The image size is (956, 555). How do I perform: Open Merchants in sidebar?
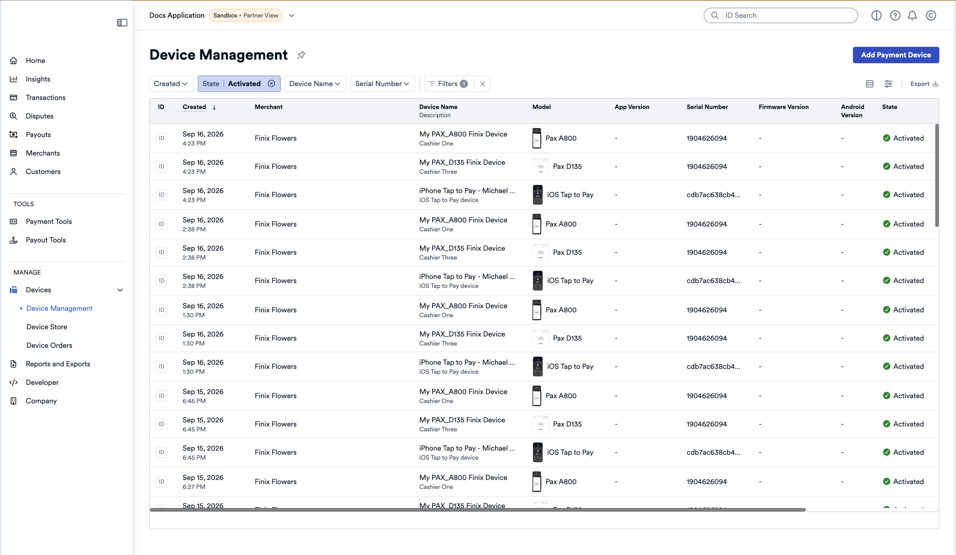(x=43, y=154)
